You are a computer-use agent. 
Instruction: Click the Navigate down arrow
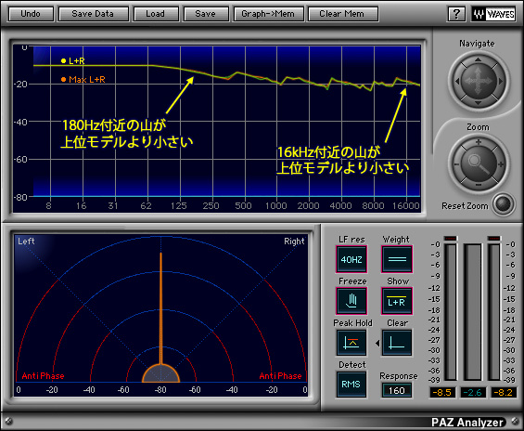coord(479,102)
